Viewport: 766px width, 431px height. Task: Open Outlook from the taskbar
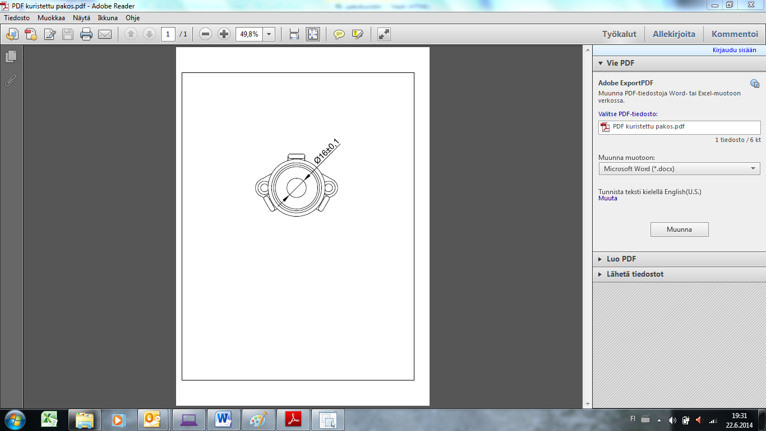pyautogui.click(x=153, y=420)
